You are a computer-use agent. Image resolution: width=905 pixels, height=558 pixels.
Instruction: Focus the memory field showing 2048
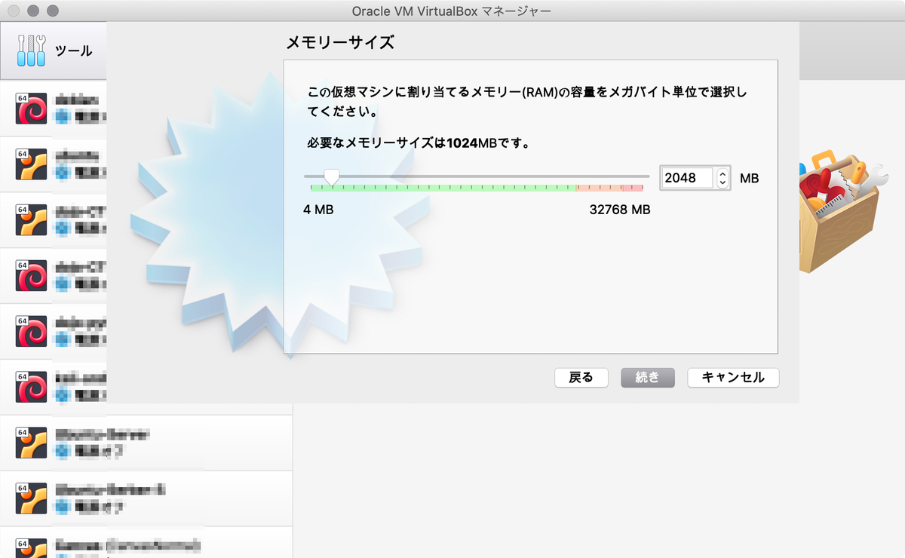(687, 178)
